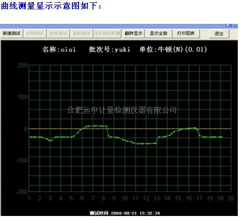Click x-axis tick label 20

[231, 198]
